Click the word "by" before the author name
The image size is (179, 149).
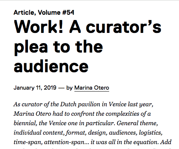tap(69, 88)
